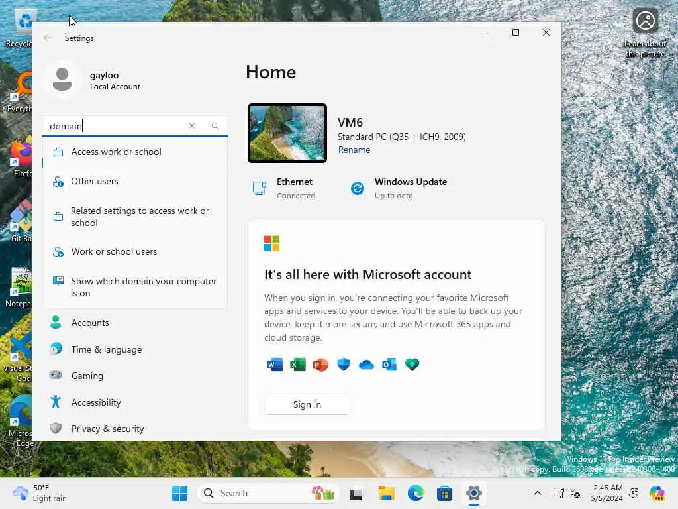Screen dimensions: 678x509
Task: Click the muted volume tray icon
Action: tap(575, 493)
